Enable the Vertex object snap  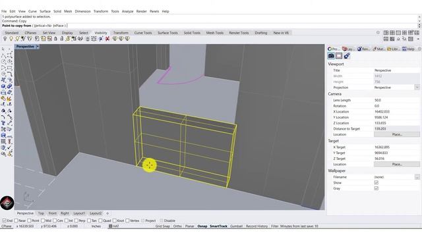[x=127, y=221]
